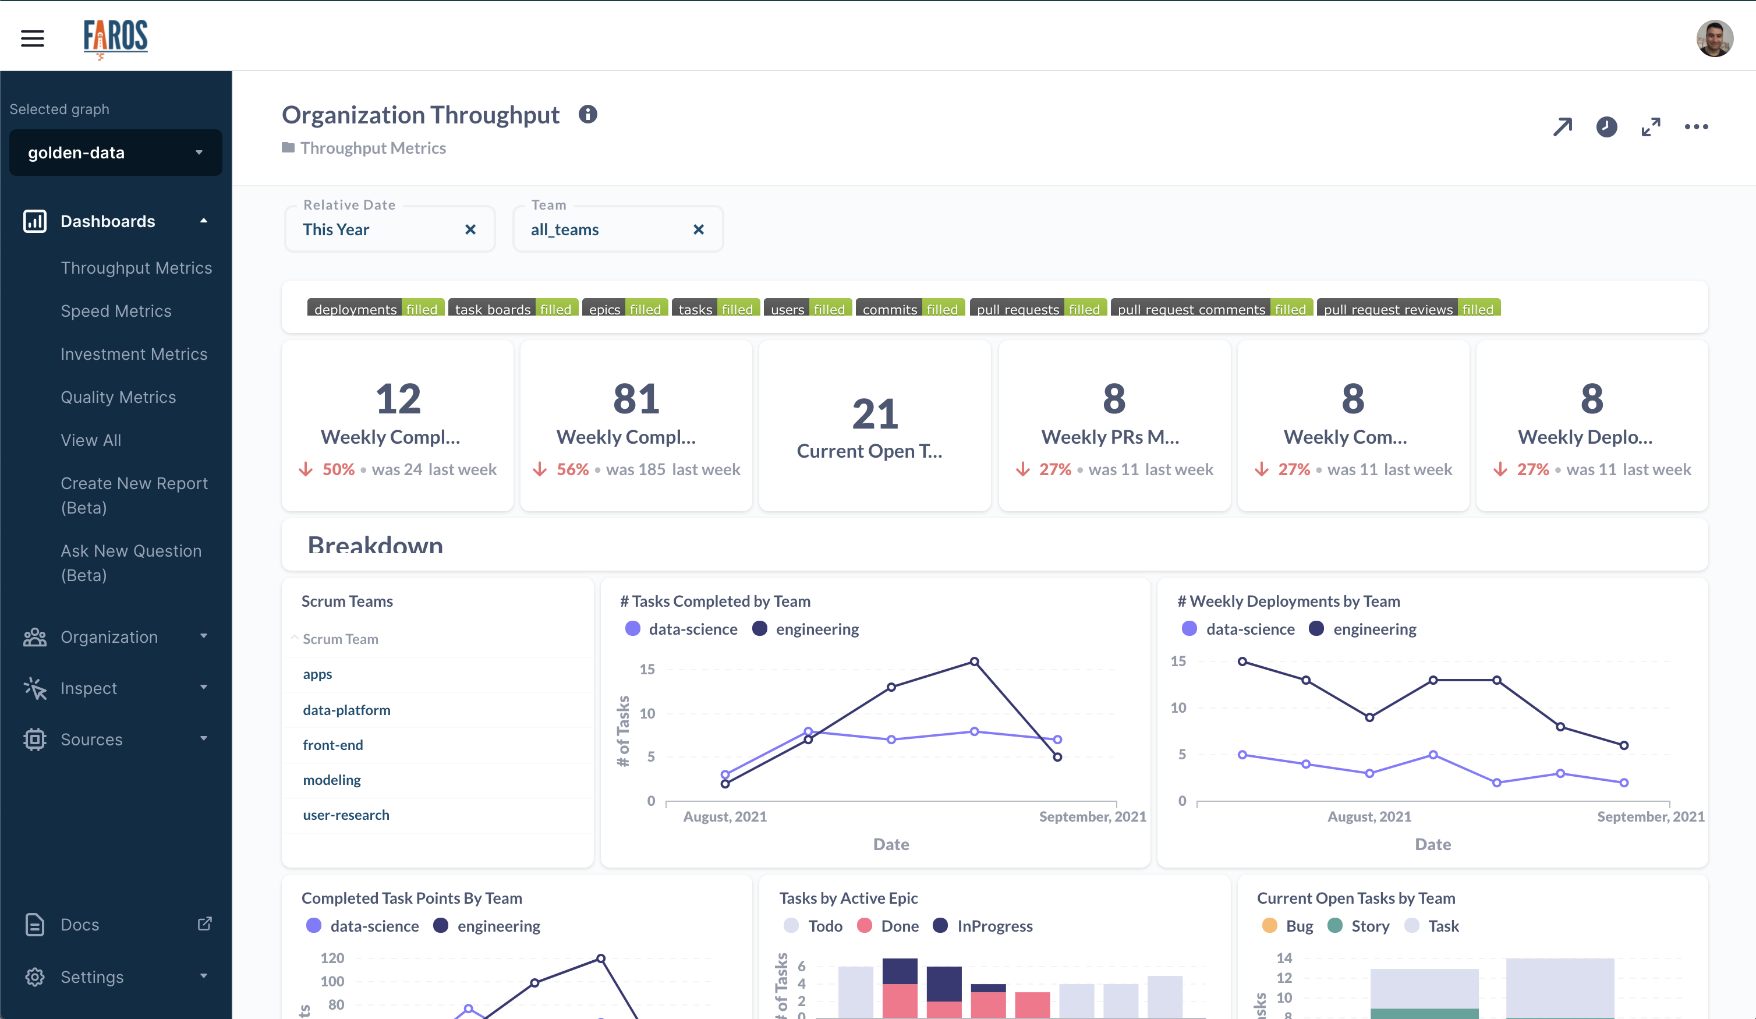1756x1019 pixels.
Task: Go to Quality Metrics in sidebar
Action: [118, 397]
